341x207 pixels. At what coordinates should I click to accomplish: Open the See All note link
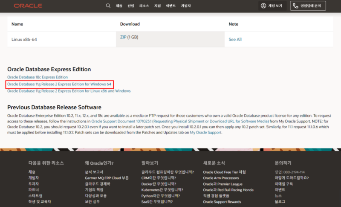click(235, 39)
